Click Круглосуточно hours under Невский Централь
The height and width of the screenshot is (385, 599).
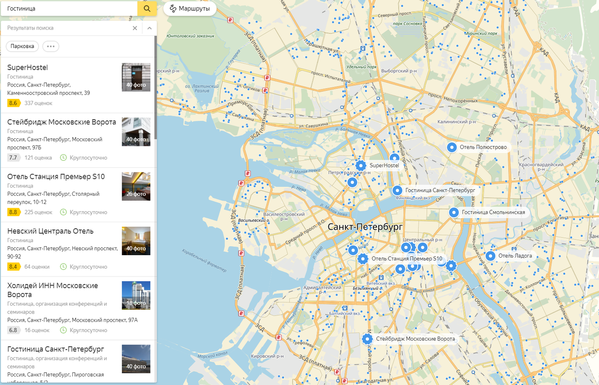click(x=88, y=267)
